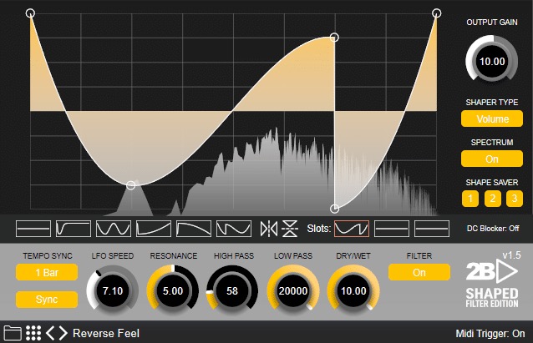Select the third shape slot

(432, 229)
